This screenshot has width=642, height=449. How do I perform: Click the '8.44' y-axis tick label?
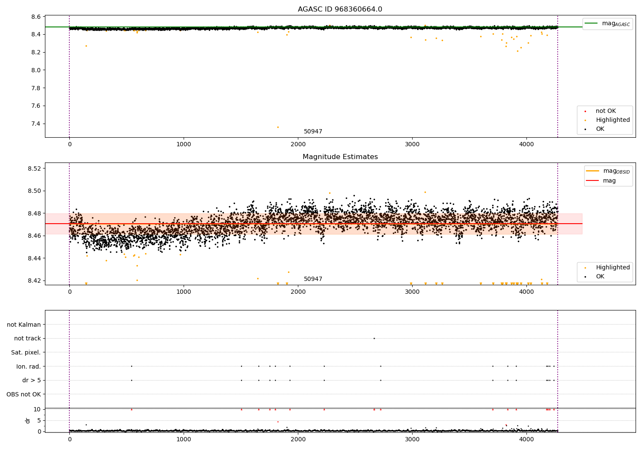click(34, 258)
